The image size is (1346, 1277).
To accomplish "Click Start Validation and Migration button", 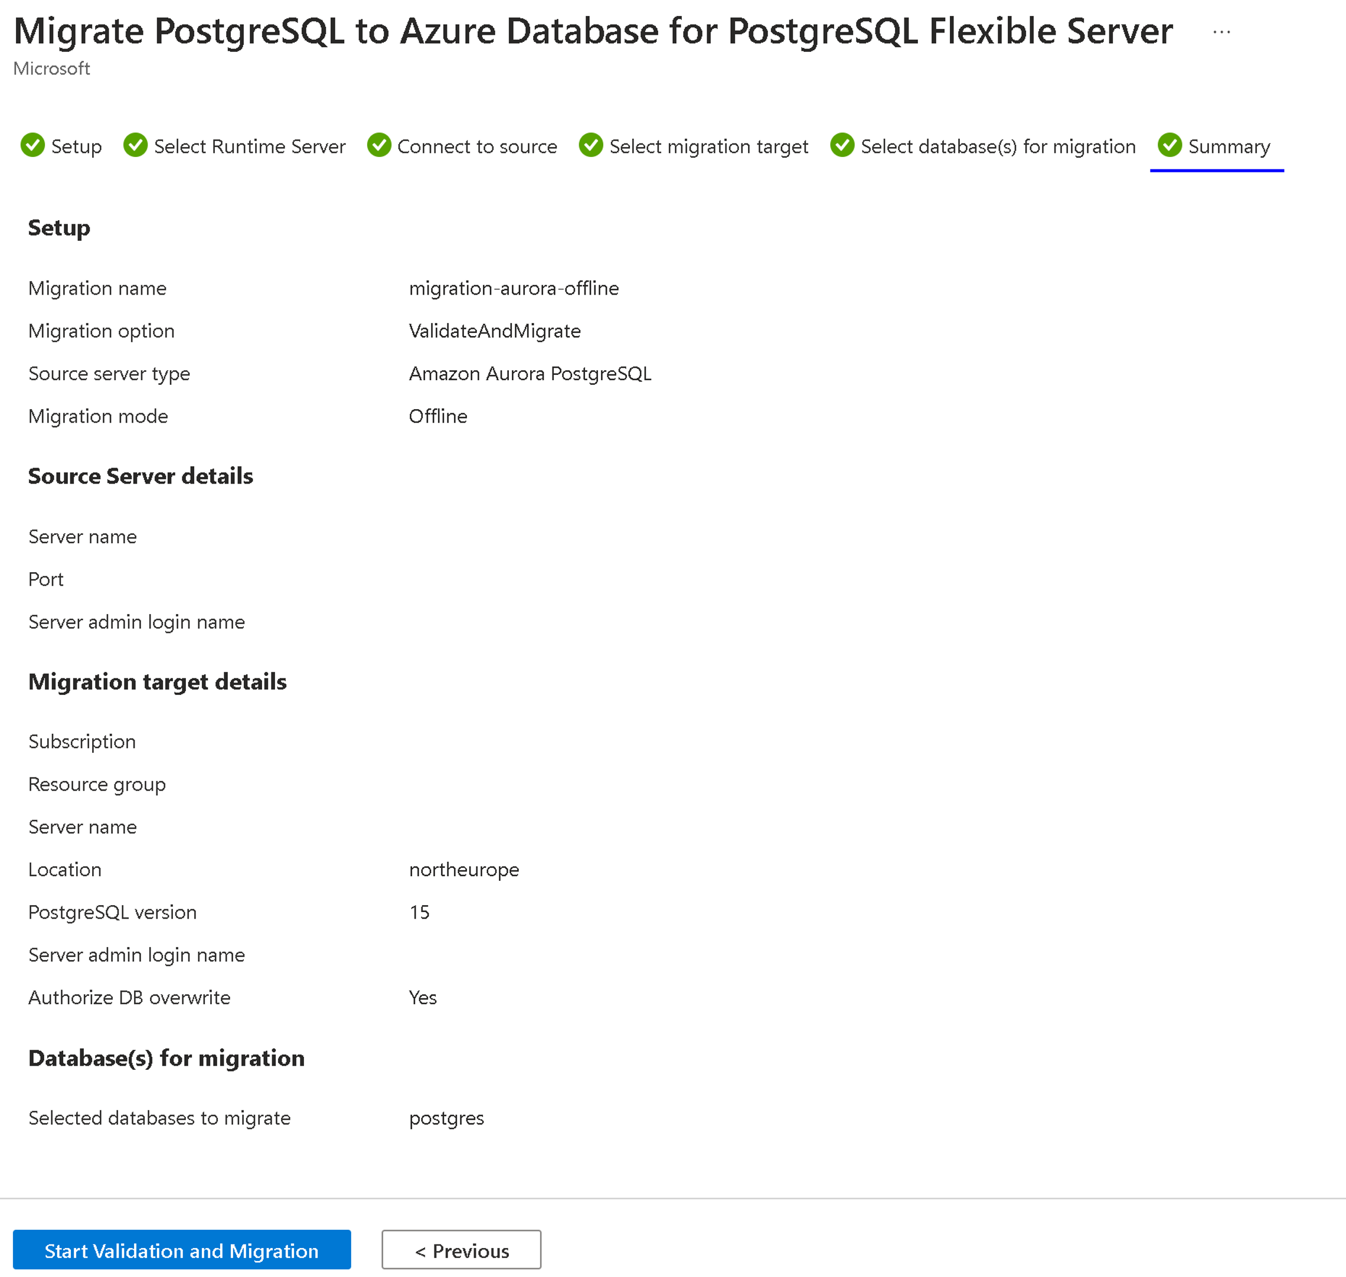I will pos(181,1249).
